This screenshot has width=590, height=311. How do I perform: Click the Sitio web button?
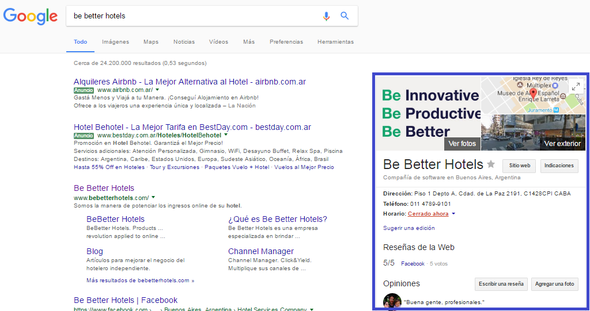tap(519, 166)
